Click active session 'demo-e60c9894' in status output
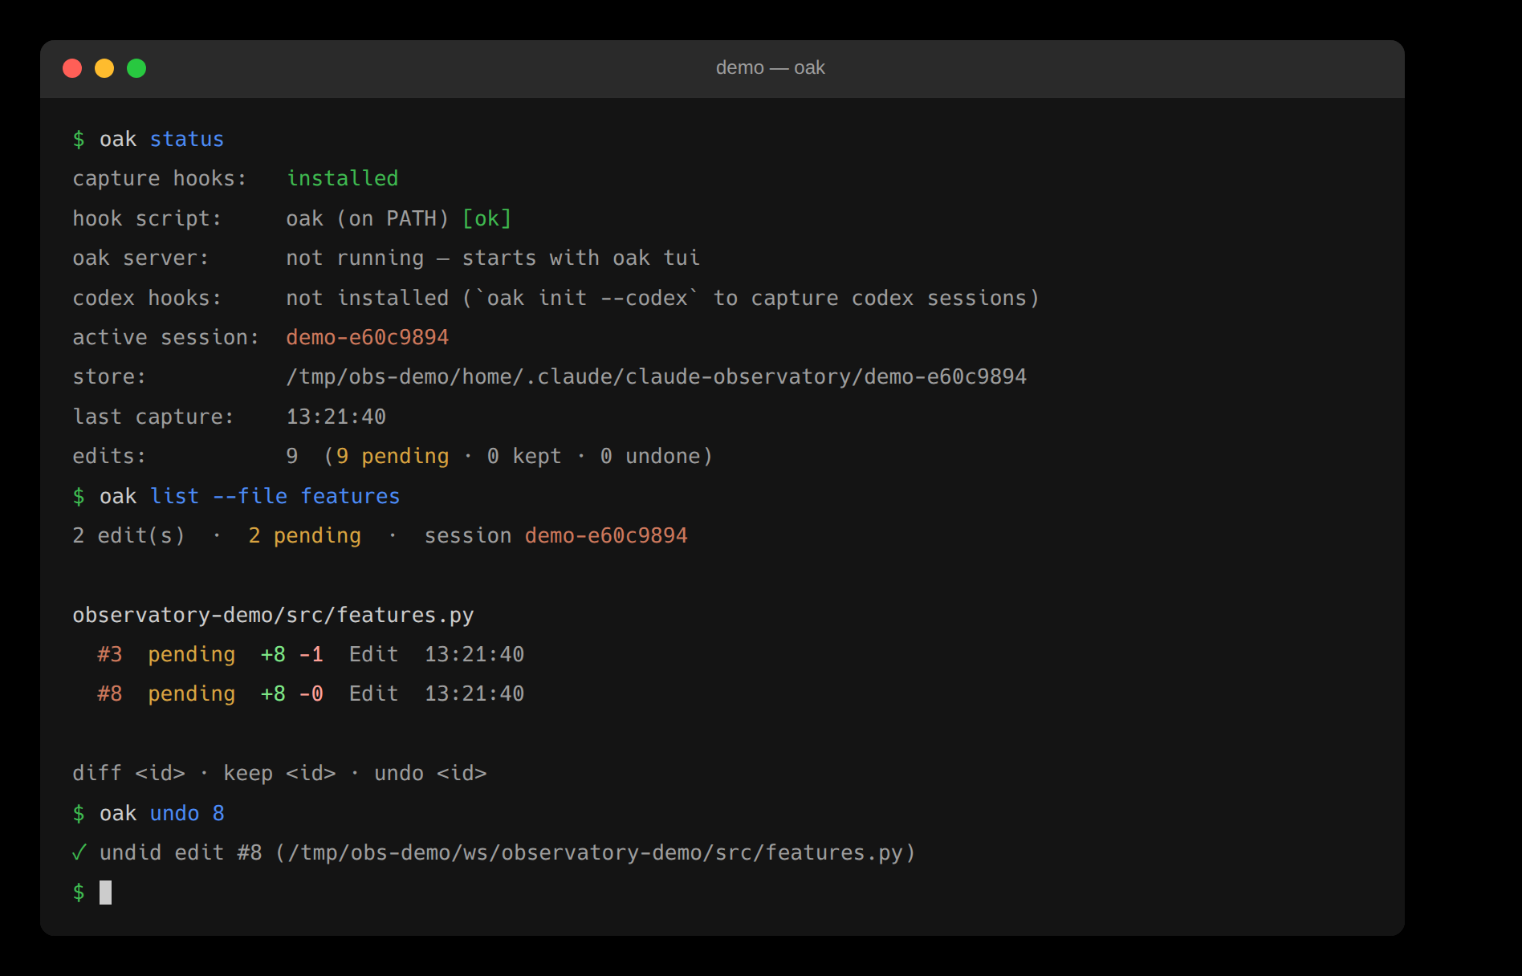The height and width of the screenshot is (976, 1522). [x=368, y=337]
